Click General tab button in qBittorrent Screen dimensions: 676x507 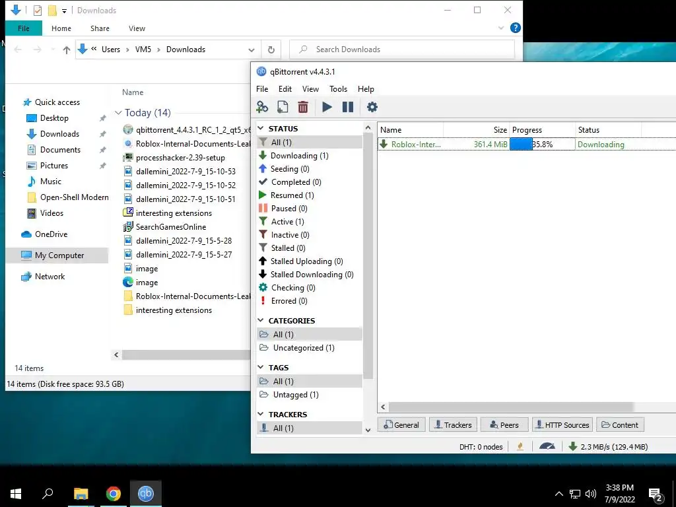point(401,425)
